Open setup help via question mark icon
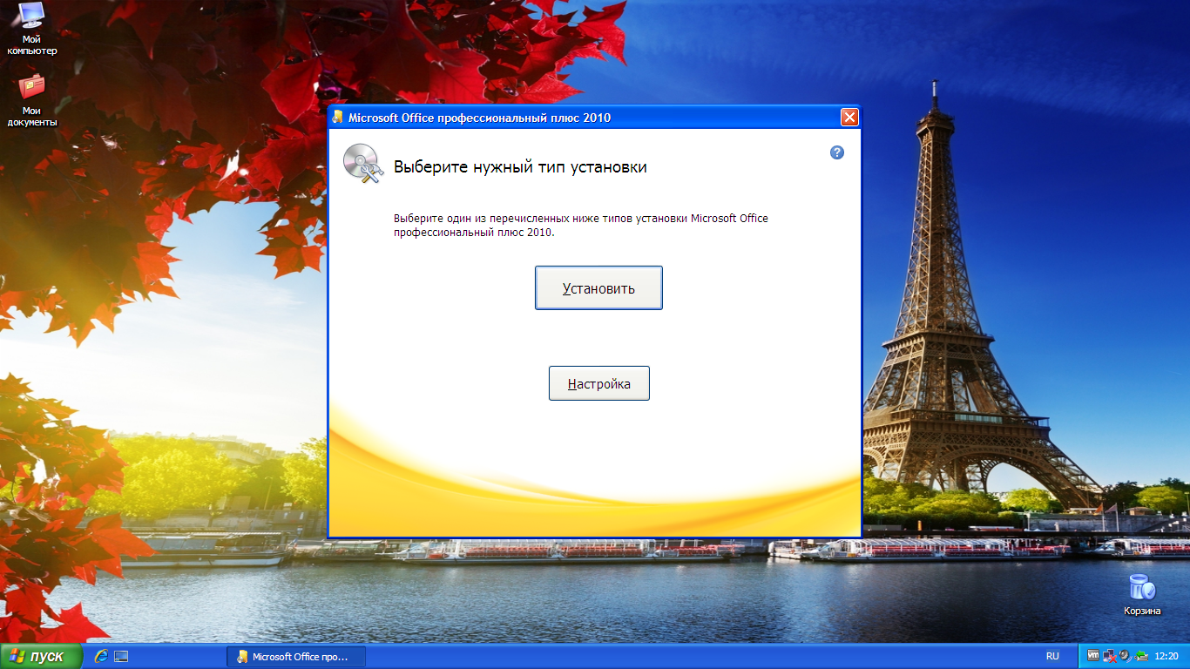Image resolution: width=1190 pixels, height=669 pixels. (837, 152)
